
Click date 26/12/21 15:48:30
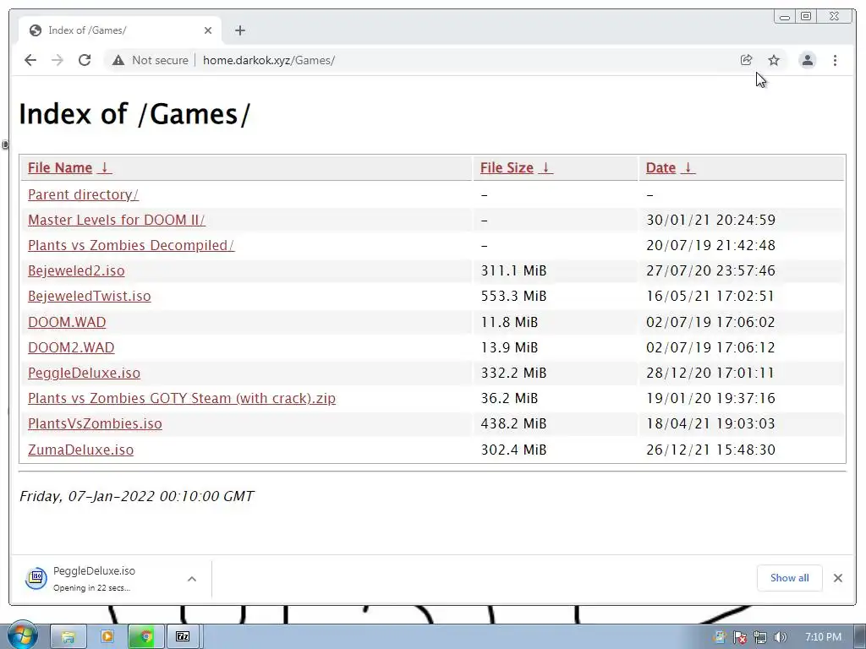710,450
